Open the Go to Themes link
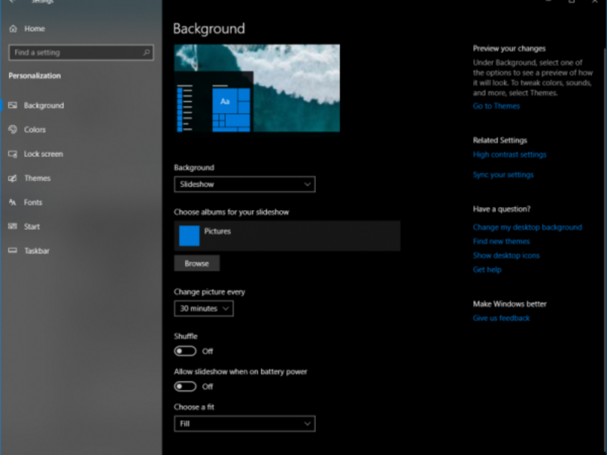This screenshot has height=455, width=607. tap(496, 106)
